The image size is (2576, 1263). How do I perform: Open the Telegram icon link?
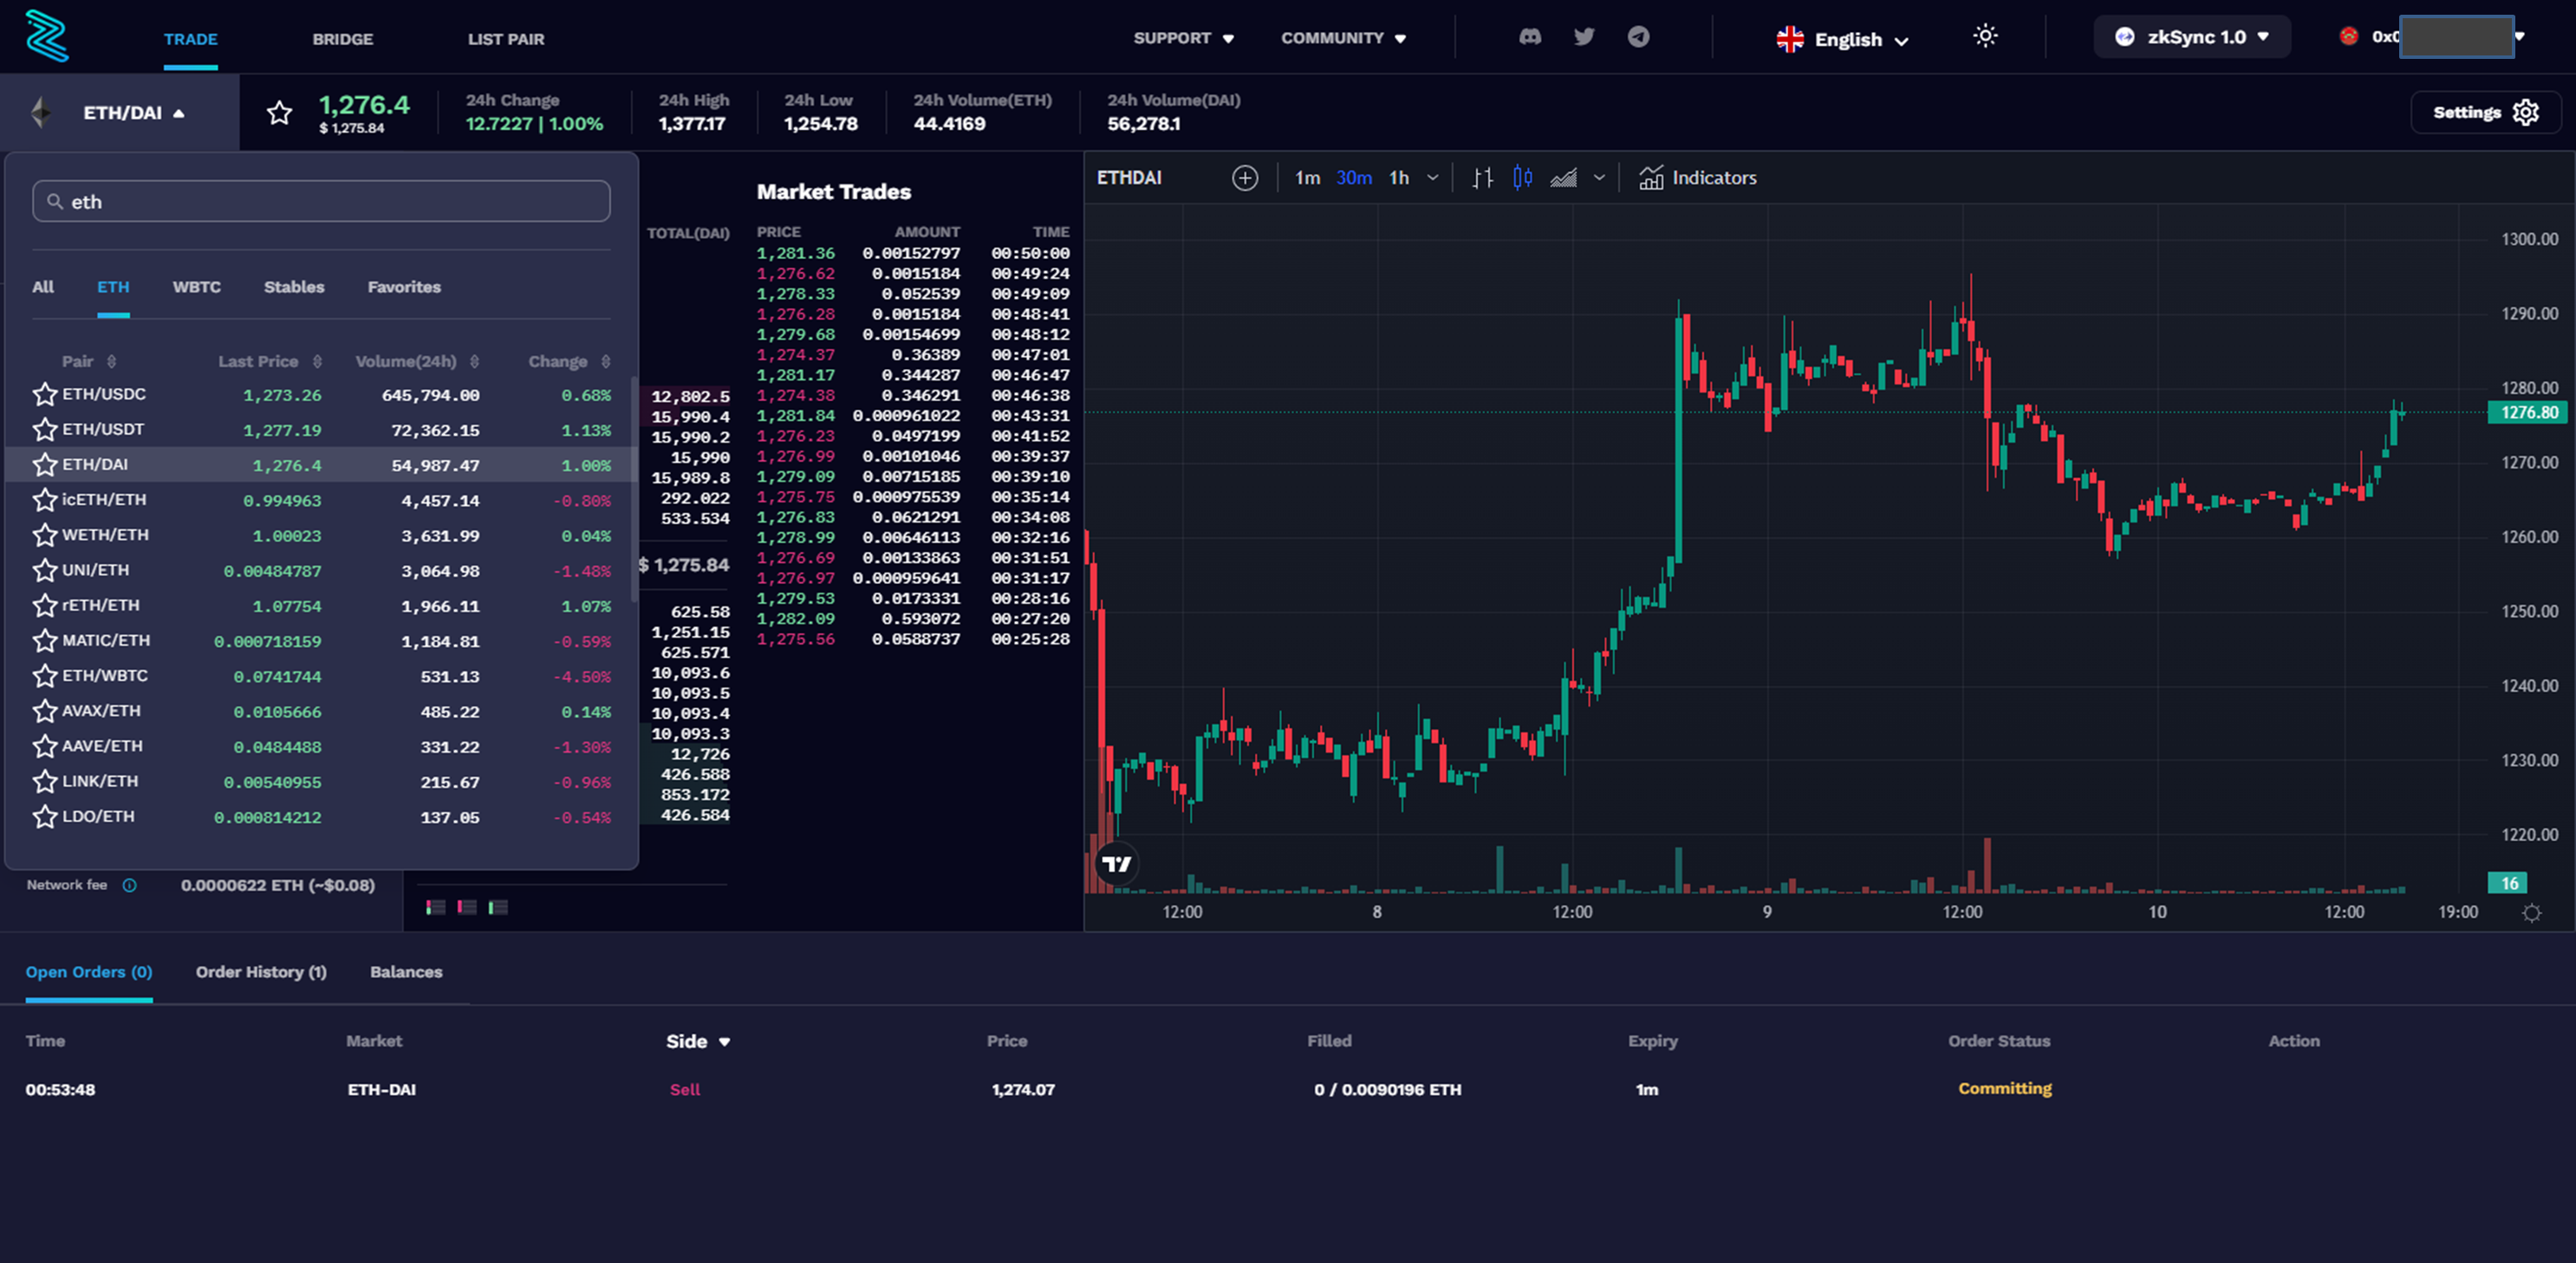[x=1638, y=37]
